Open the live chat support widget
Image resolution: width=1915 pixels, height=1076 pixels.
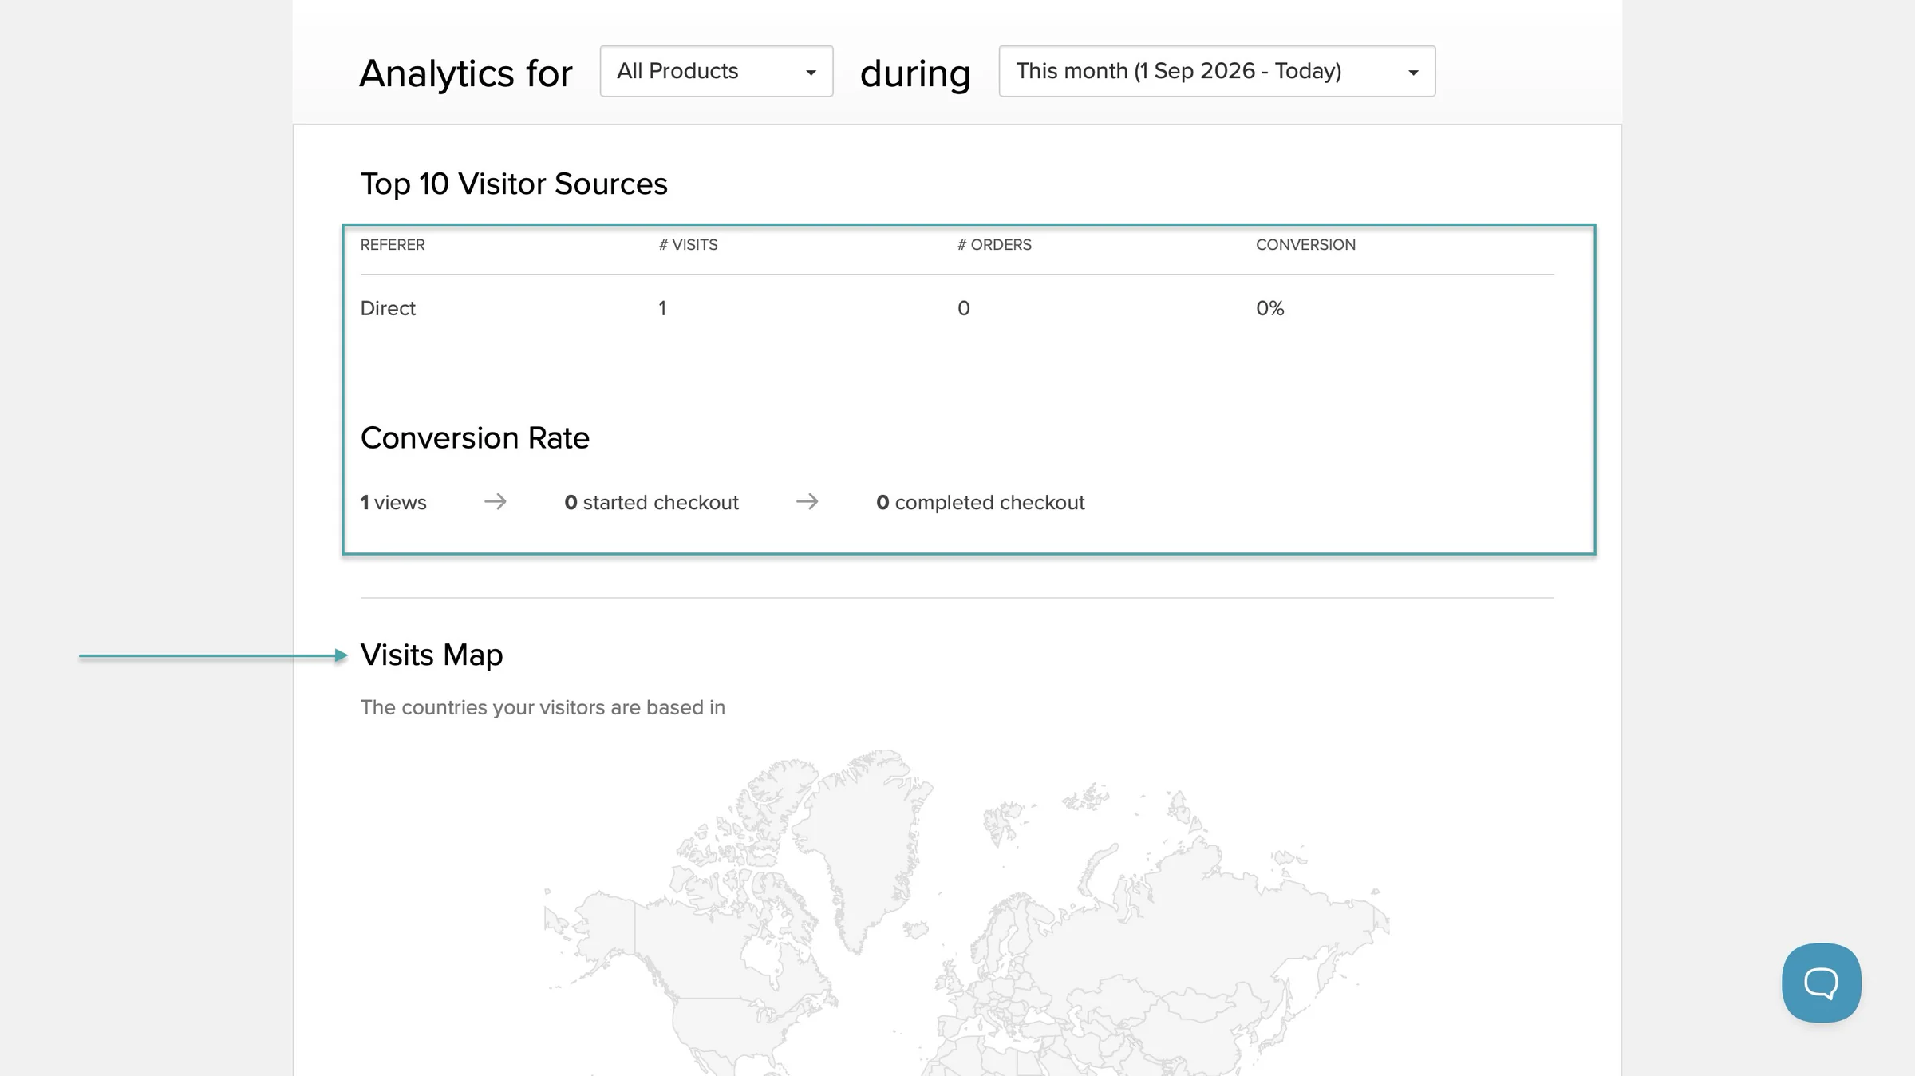1821,983
